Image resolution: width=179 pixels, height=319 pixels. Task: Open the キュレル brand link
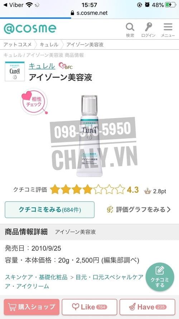click(x=42, y=66)
